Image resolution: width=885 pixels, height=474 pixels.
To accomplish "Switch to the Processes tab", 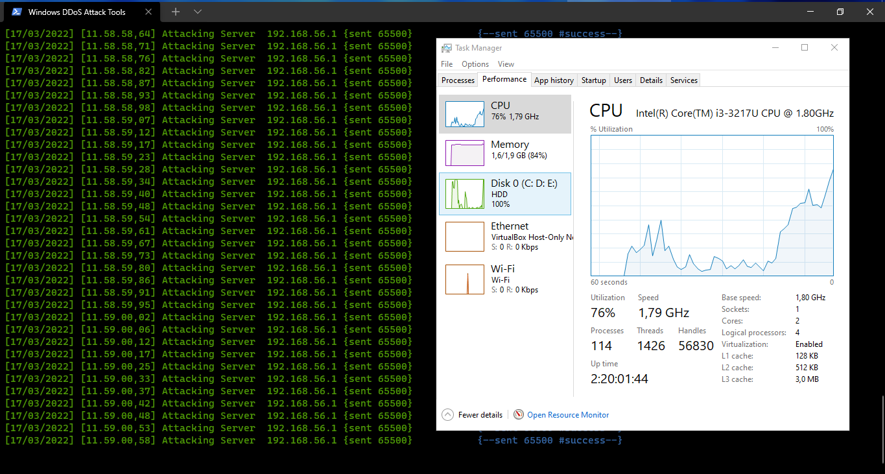I will pyautogui.click(x=457, y=80).
